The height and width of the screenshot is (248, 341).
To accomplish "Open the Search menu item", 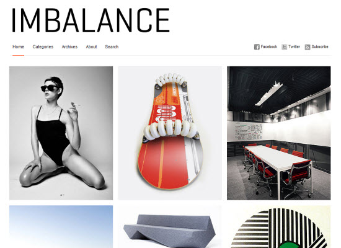I will [112, 46].
